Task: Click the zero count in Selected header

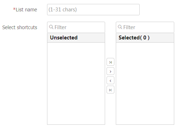Action: click(145, 38)
